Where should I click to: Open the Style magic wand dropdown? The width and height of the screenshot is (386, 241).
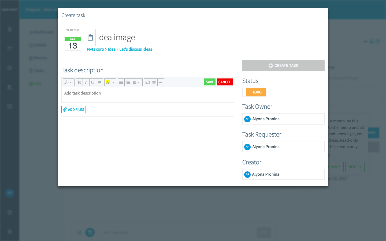point(68,82)
